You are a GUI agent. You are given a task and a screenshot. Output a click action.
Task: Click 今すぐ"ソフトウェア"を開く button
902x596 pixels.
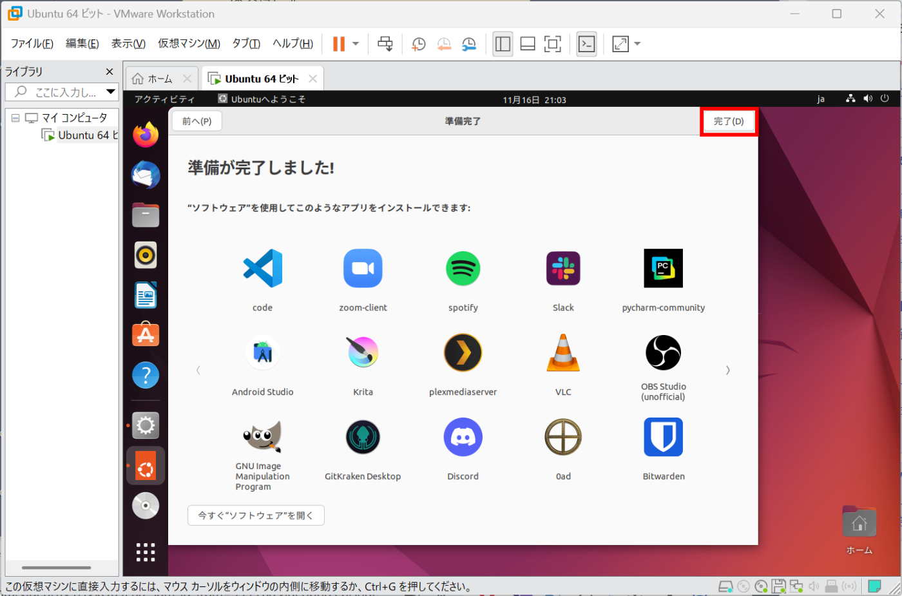[256, 515]
